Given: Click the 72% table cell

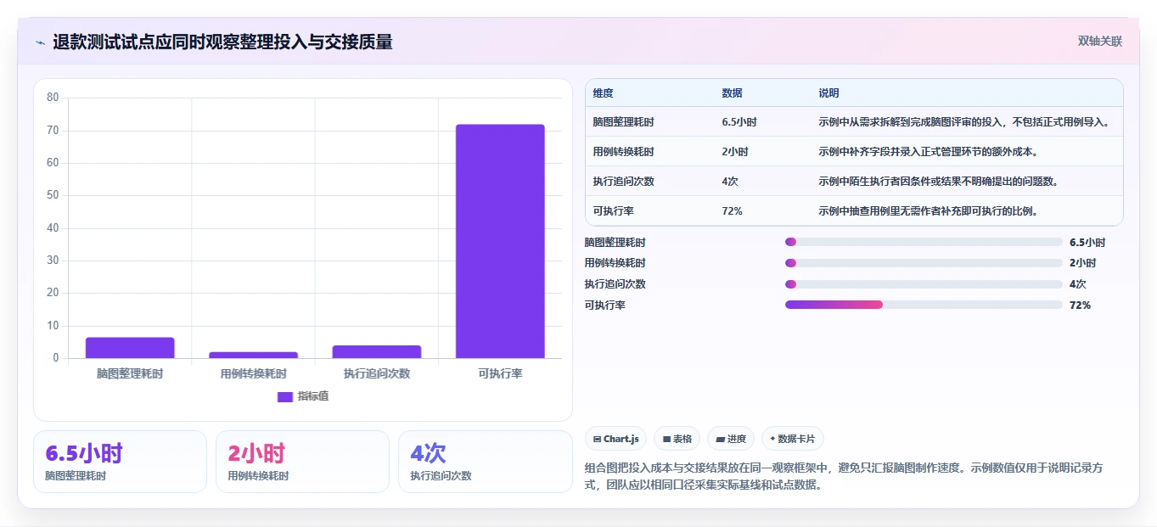Looking at the screenshot, I should [732, 211].
